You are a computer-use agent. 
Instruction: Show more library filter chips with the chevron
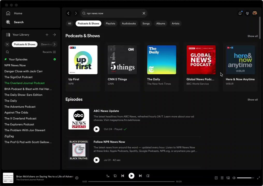(55, 44)
